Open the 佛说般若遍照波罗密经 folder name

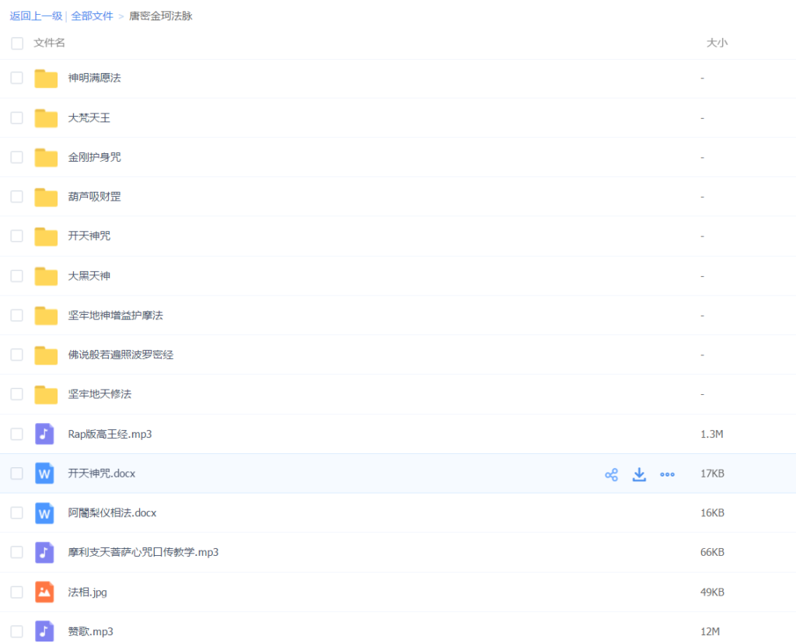click(120, 355)
